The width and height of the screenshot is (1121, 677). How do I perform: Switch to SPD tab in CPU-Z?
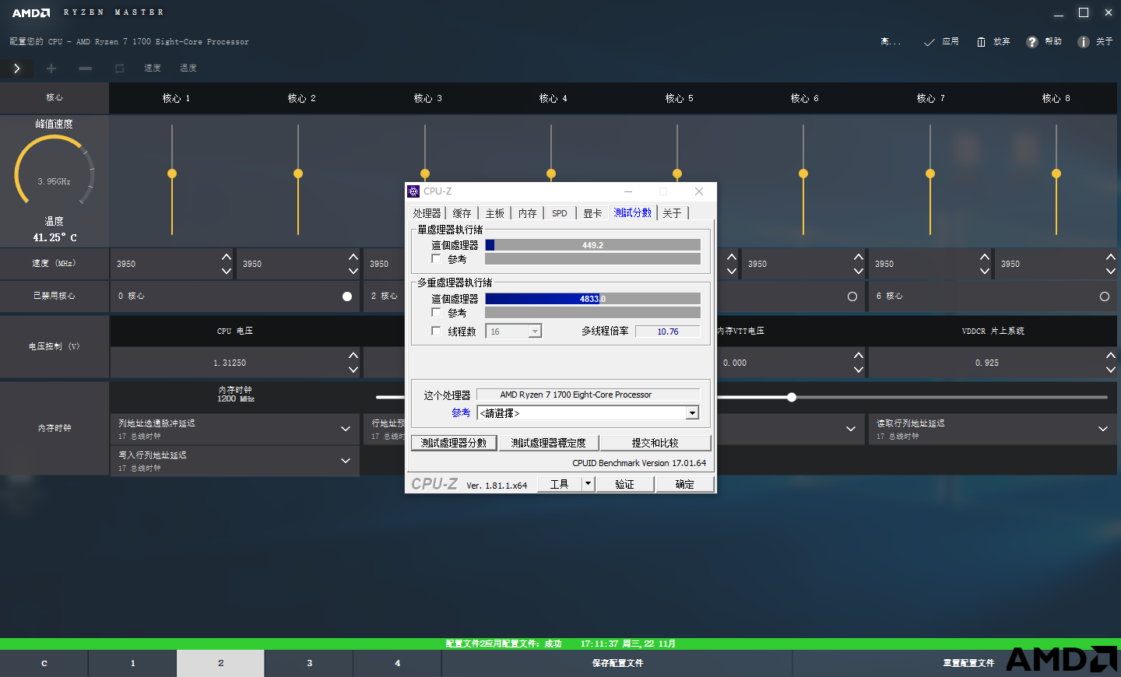pos(560,213)
